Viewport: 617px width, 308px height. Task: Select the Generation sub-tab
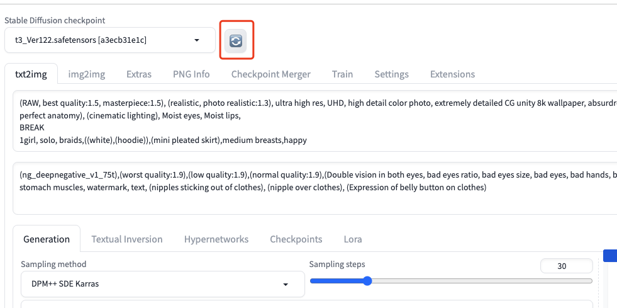click(x=47, y=239)
